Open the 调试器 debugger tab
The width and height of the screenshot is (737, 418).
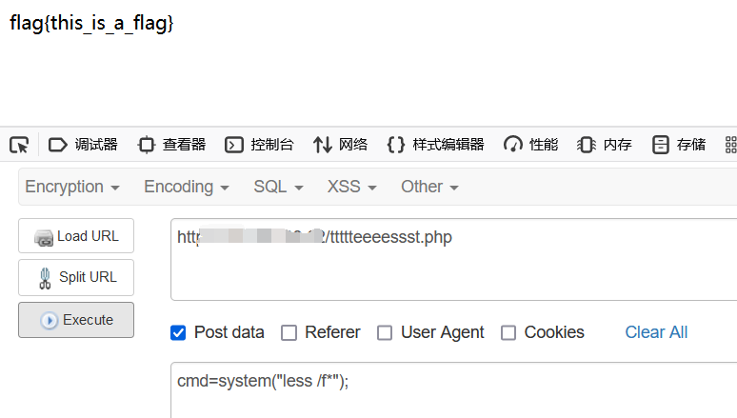pyautogui.click(x=83, y=145)
